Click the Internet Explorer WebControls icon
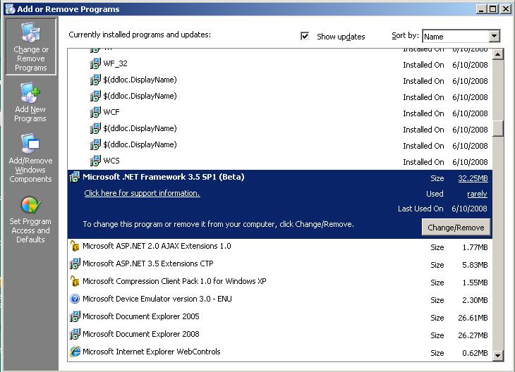 (x=75, y=352)
